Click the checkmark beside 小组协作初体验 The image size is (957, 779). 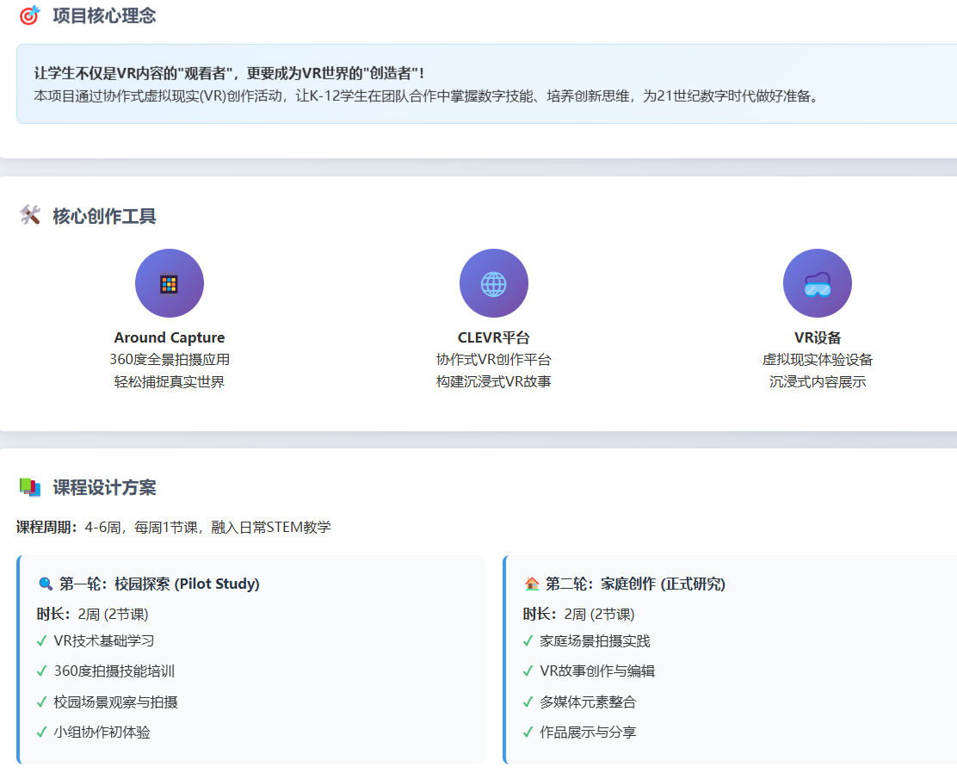tap(41, 732)
